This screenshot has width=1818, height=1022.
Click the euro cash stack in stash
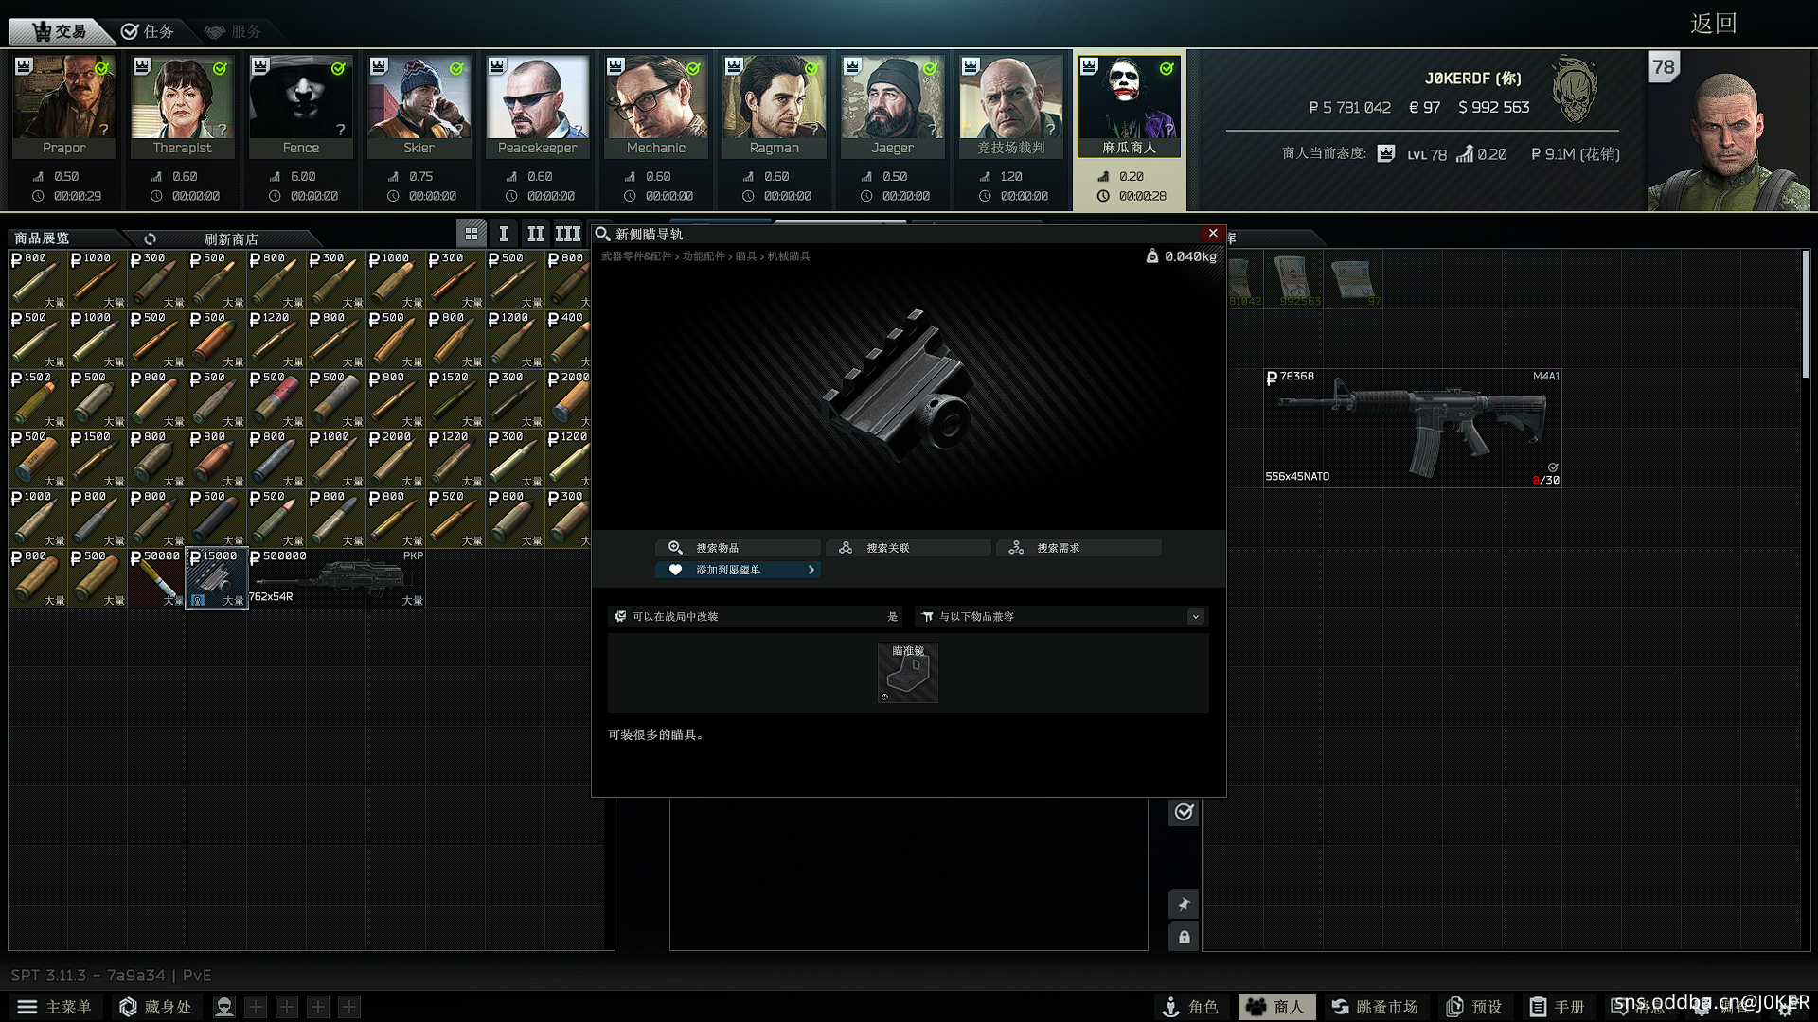point(1353,279)
